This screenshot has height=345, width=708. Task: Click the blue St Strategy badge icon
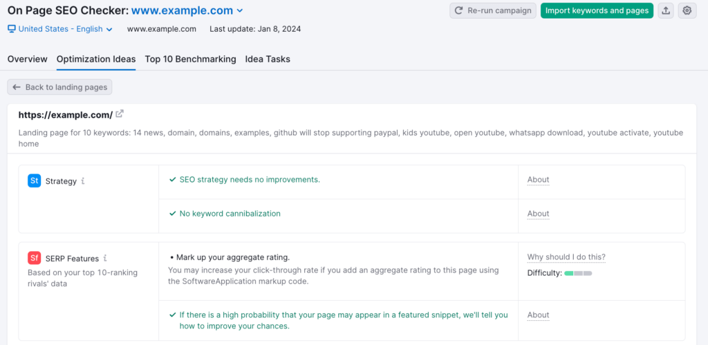[x=35, y=181]
